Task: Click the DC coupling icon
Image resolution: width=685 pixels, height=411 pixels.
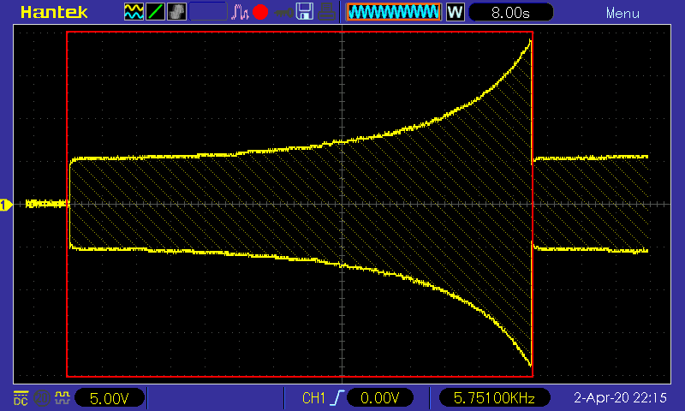Action: (21, 398)
